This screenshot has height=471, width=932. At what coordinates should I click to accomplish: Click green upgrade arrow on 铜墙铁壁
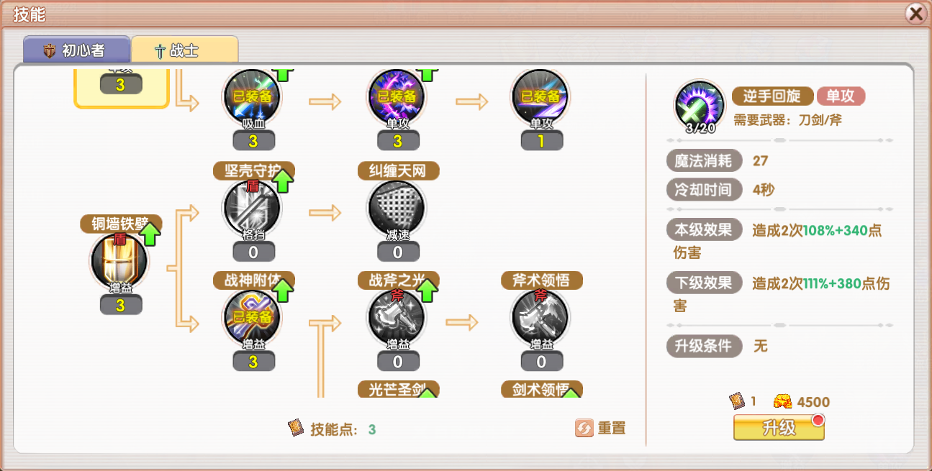click(150, 234)
